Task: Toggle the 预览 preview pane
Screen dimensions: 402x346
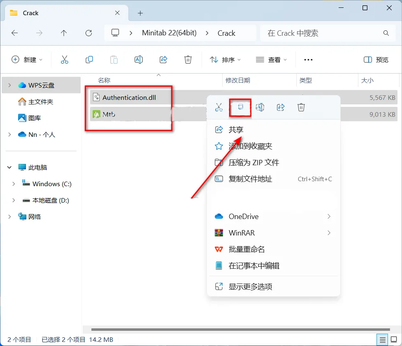Action: 376,60
